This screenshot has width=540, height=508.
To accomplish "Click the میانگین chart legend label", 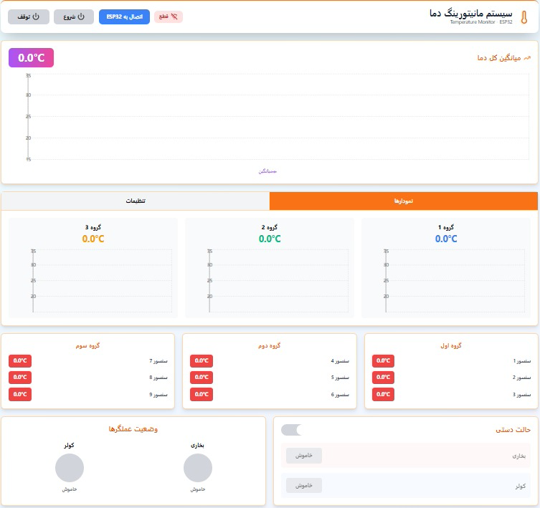I will [267, 171].
